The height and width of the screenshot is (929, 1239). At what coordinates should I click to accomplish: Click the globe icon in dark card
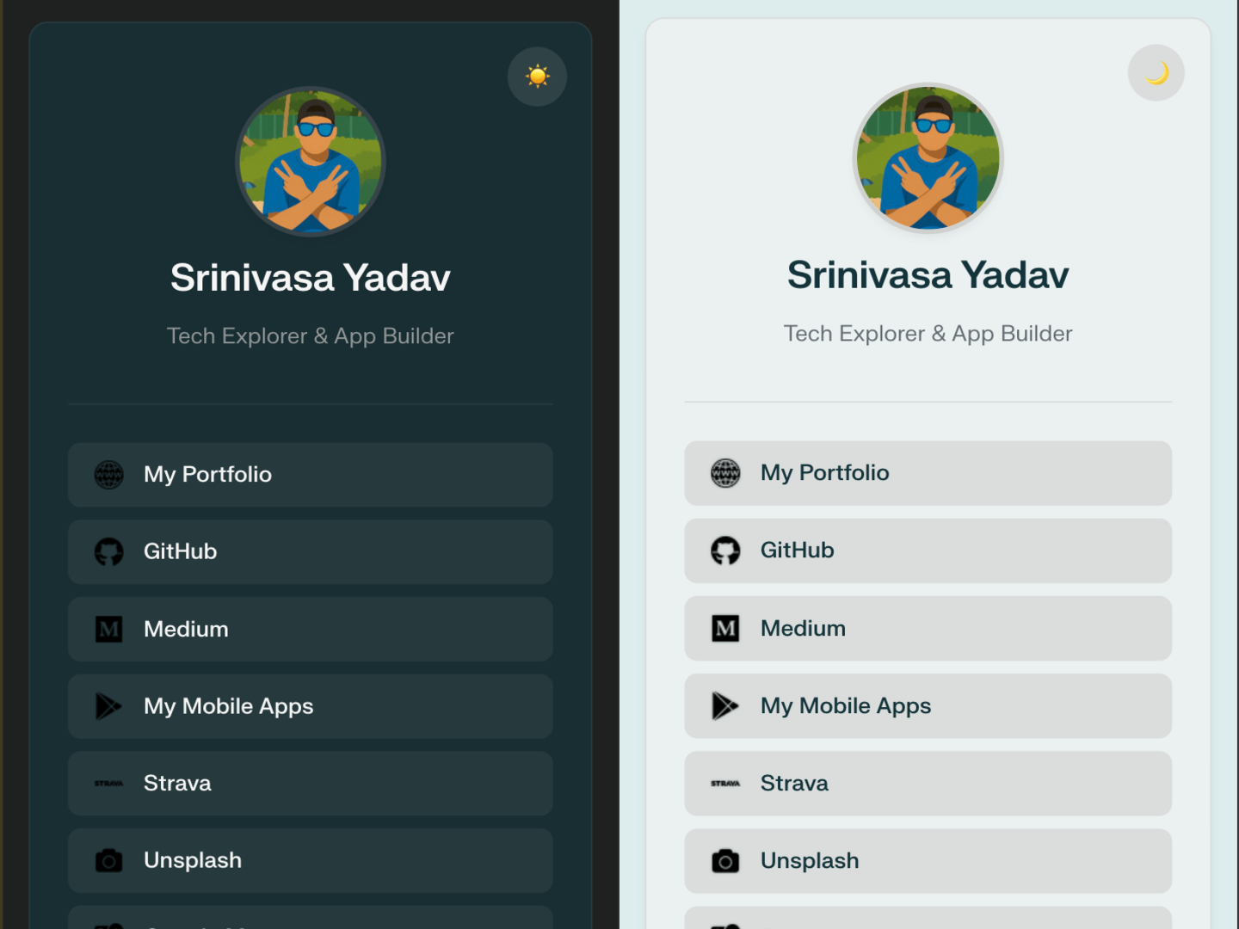(109, 475)
